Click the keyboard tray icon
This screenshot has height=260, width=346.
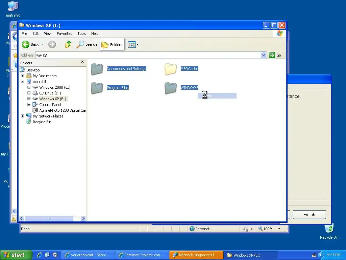pyautogui.click(x=314, y=255)
